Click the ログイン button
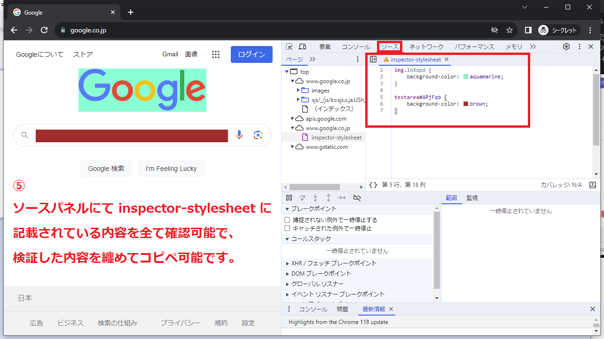Screen dimensions: 604x339 coord(251,54)
